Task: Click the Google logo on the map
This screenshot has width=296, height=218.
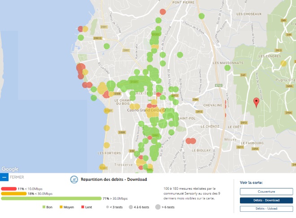Action: click(10, 169)
